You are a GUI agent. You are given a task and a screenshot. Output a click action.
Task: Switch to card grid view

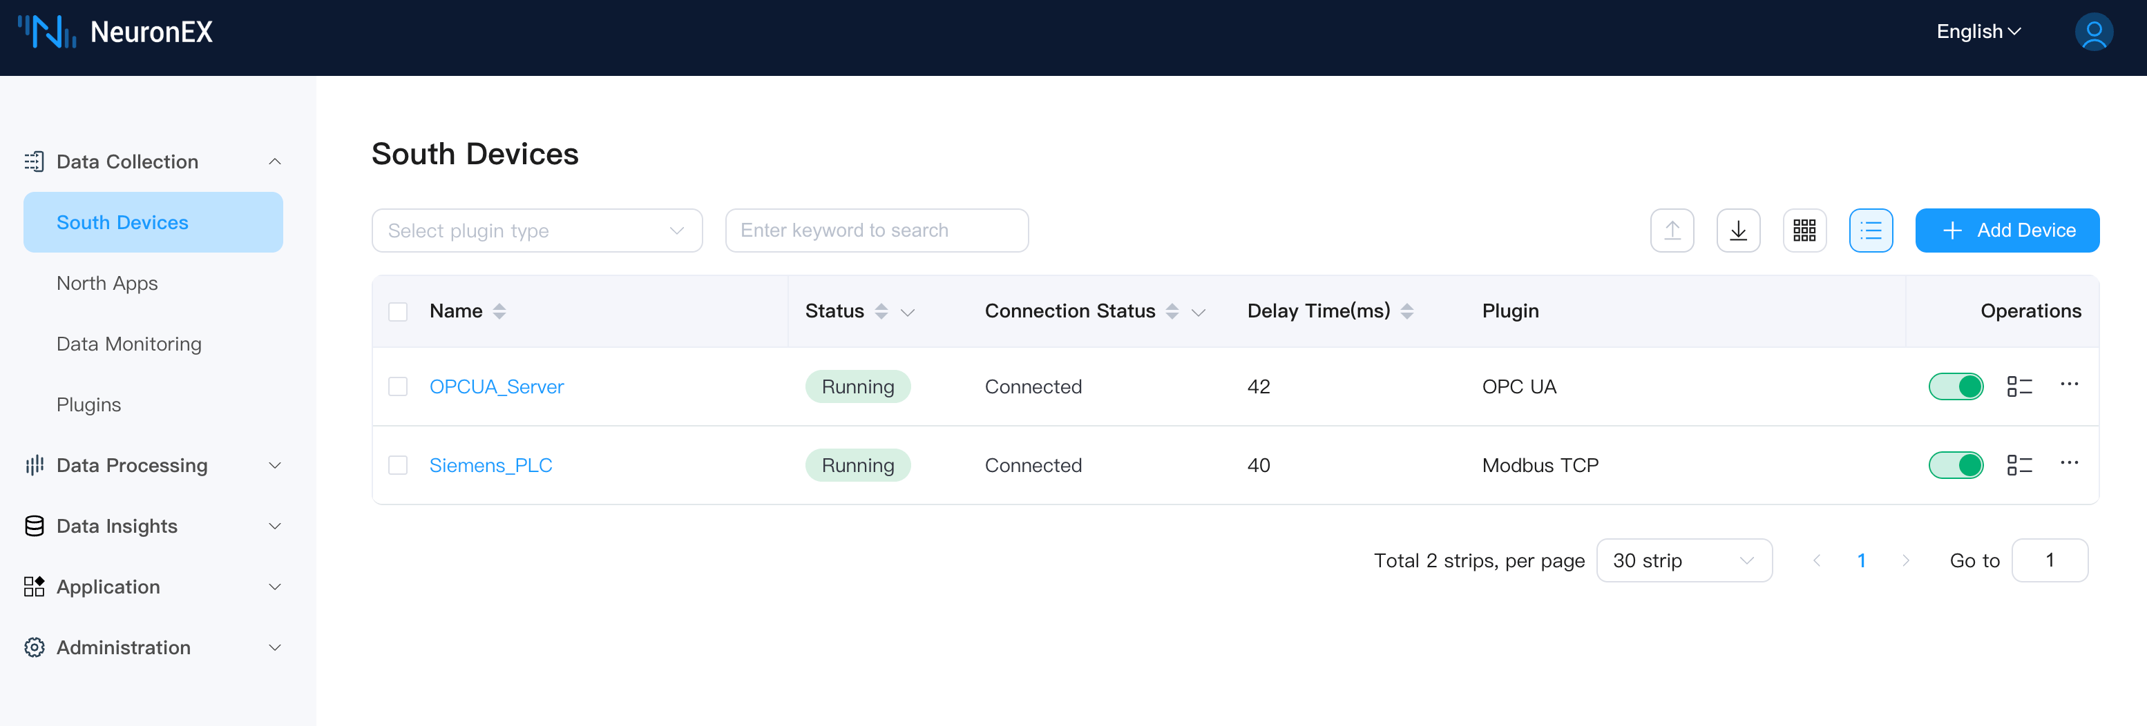coord(1804,230)
